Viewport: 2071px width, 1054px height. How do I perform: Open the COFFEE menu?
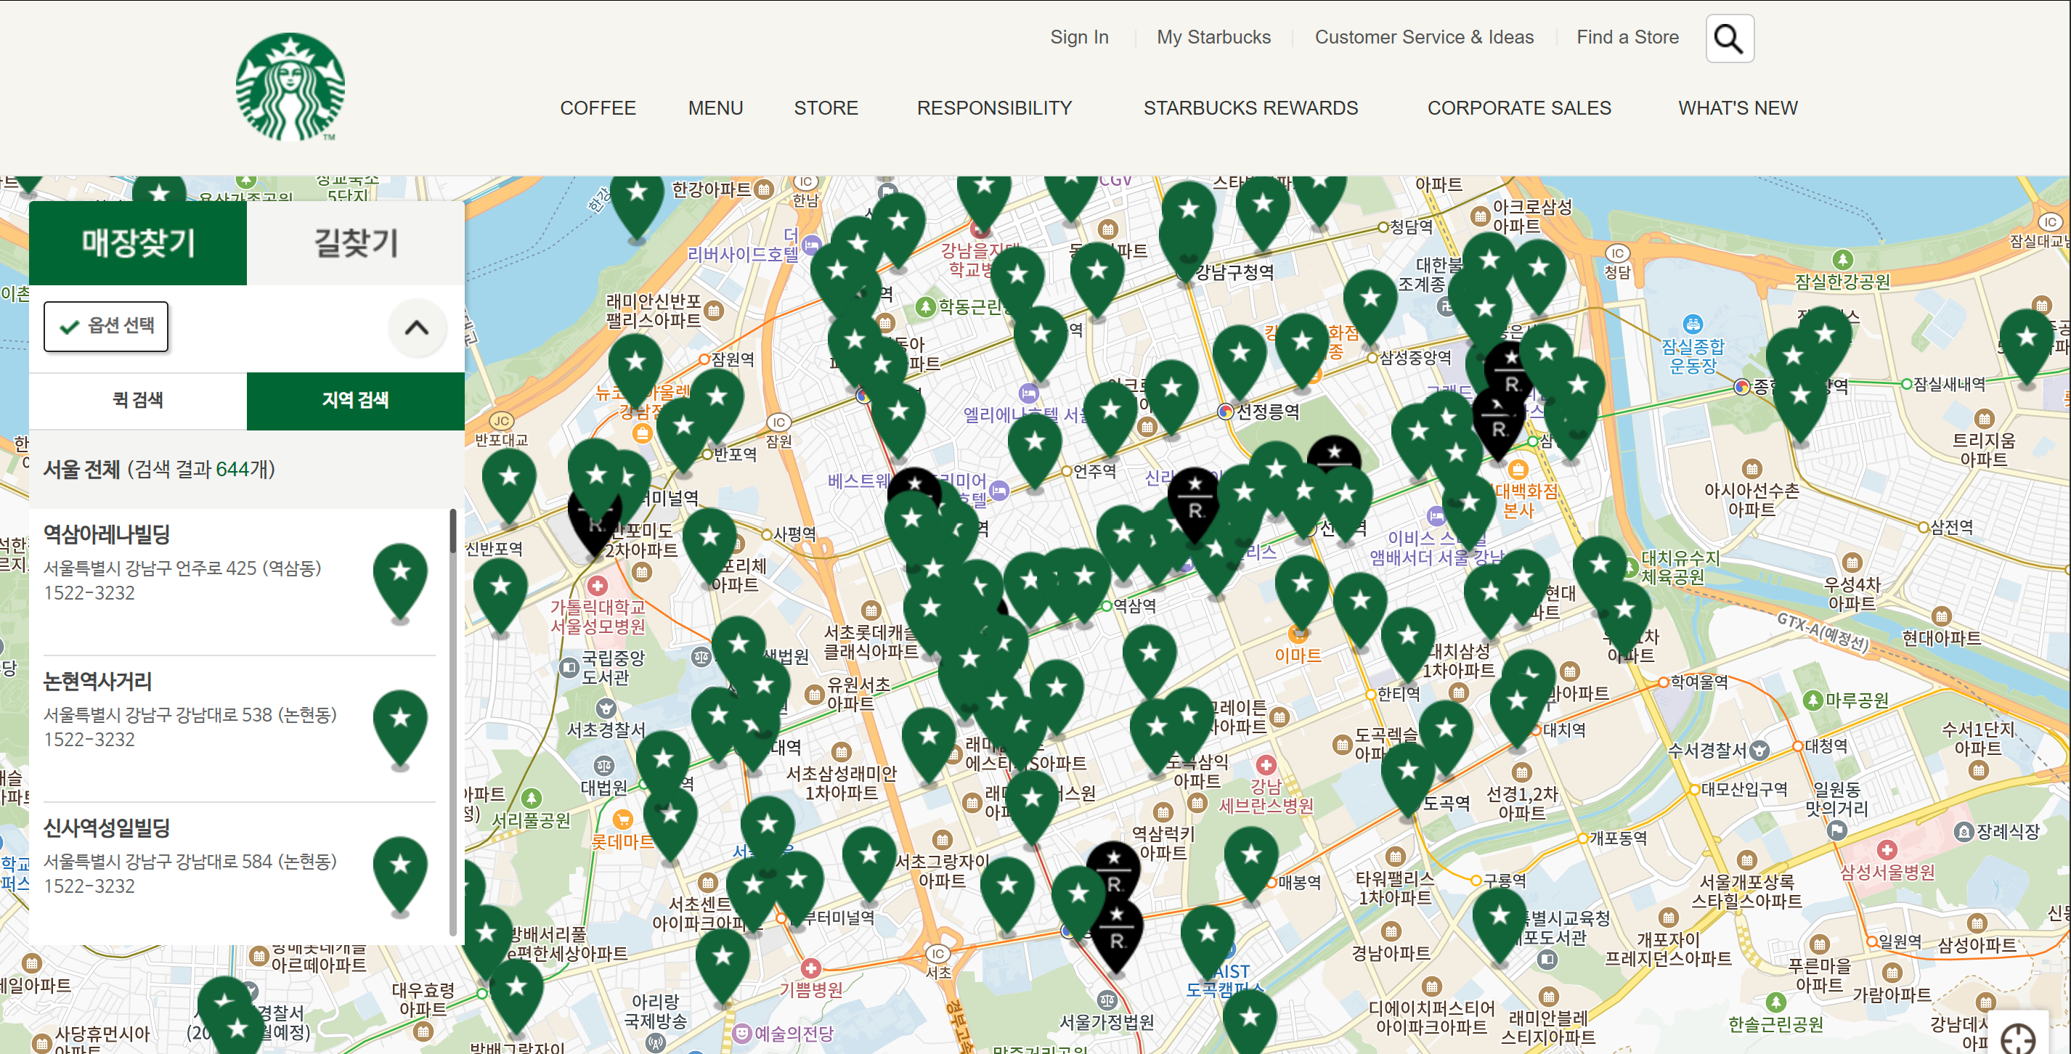point(598,109)
